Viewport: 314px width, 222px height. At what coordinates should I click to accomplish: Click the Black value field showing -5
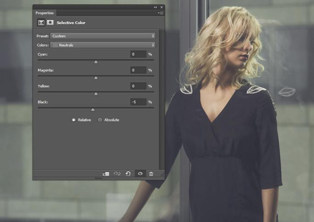pyautogui.click(x=138, y=102)
